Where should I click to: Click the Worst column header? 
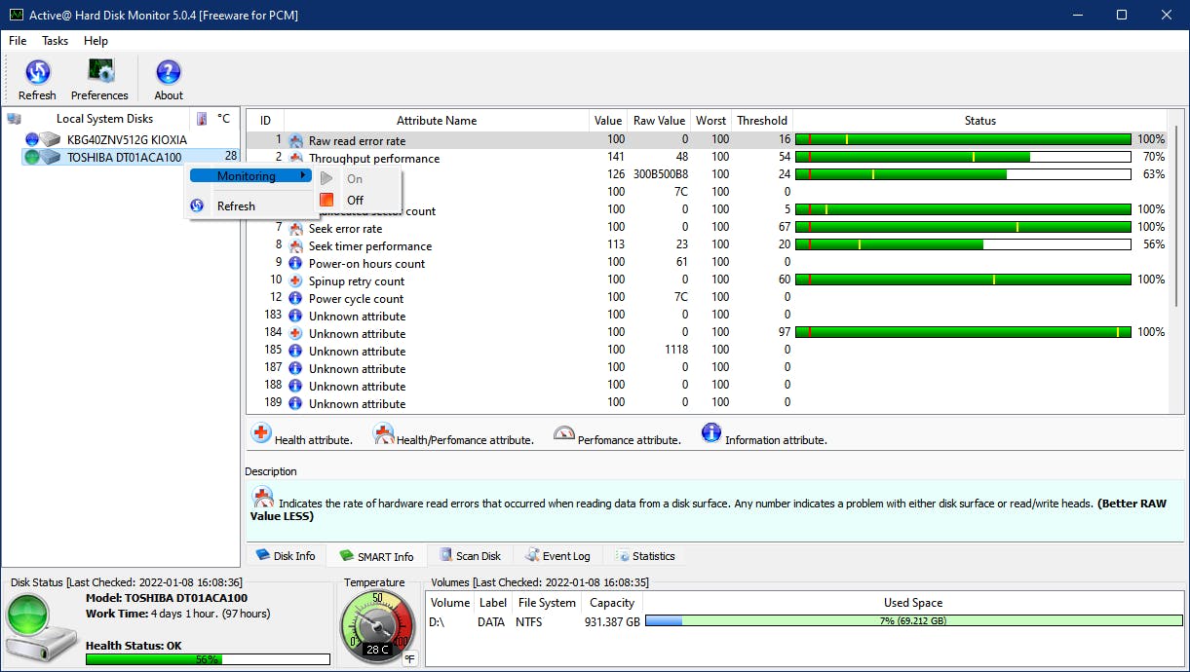click(x=710, y=121)
